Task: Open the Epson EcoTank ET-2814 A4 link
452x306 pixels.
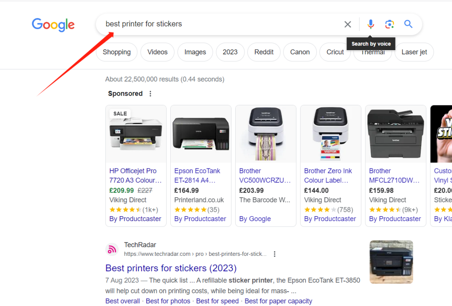Action: click(x=197, y=176)
